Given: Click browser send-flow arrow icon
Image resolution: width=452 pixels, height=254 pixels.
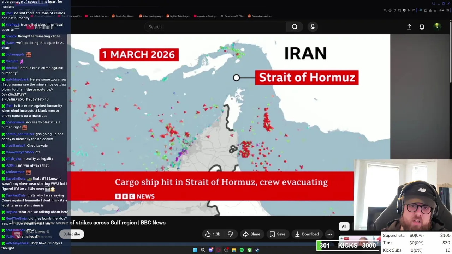Looking at the screenshot, I should pos(409,10).
